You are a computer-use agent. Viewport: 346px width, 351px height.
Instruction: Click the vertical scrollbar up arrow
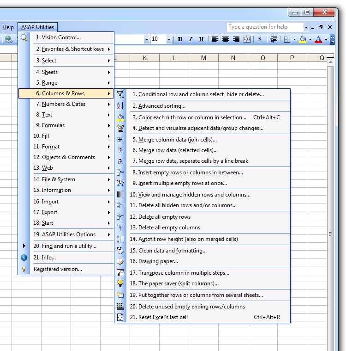[331, 62]
